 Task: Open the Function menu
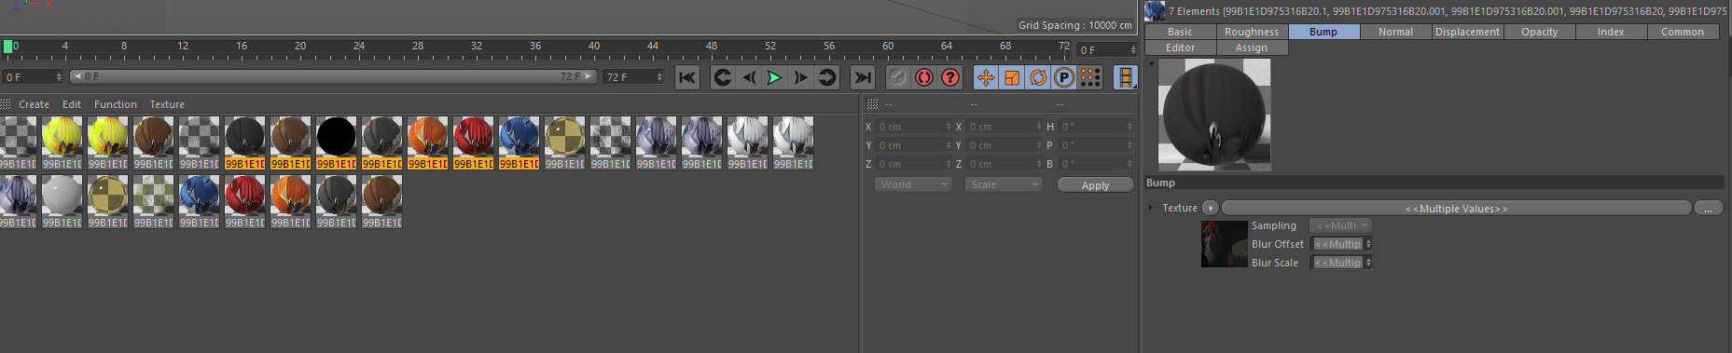point(116,104)
